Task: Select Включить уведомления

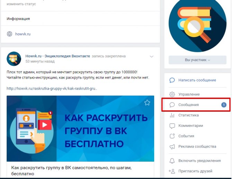Action: [x=199, y=161]
